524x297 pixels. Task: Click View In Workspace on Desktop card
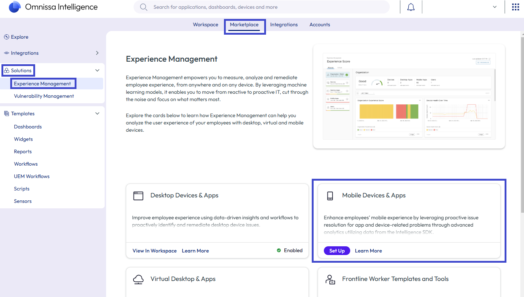(x=154, y=251)
